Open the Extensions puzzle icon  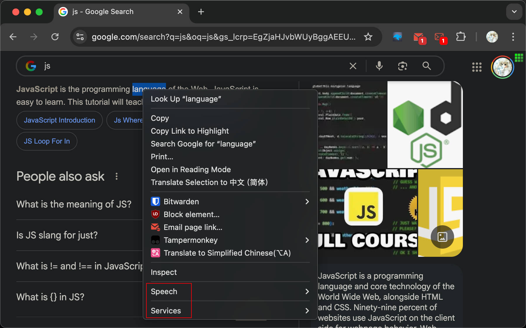(x=461, y=37)
